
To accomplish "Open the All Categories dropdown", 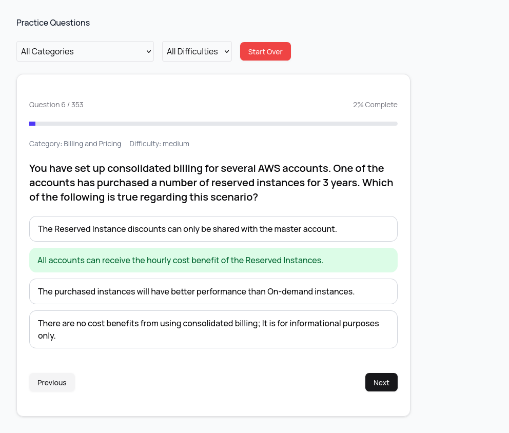I will (85, 51).
